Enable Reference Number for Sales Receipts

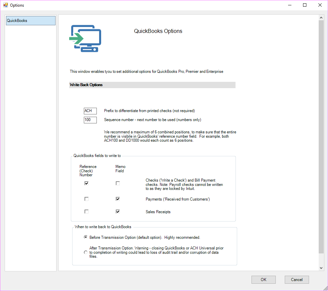point(86,211)
